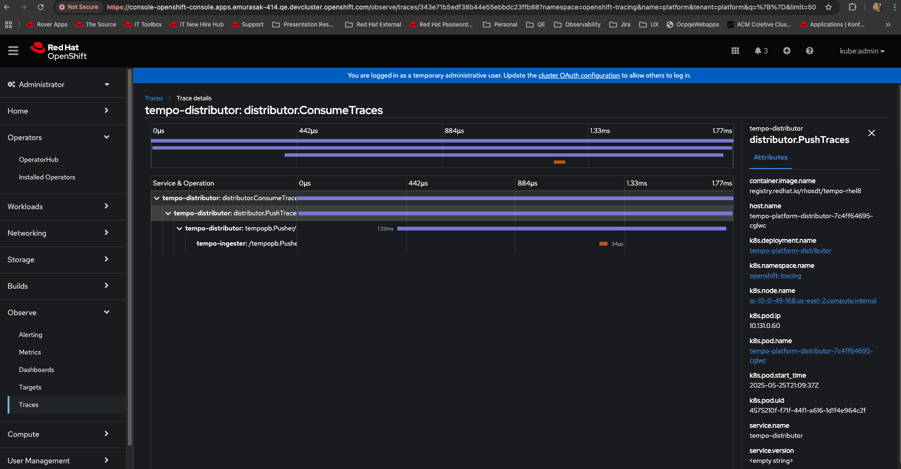Go to Targets under Observe
This screenshot has width=901, height=469.
point(30,387)
